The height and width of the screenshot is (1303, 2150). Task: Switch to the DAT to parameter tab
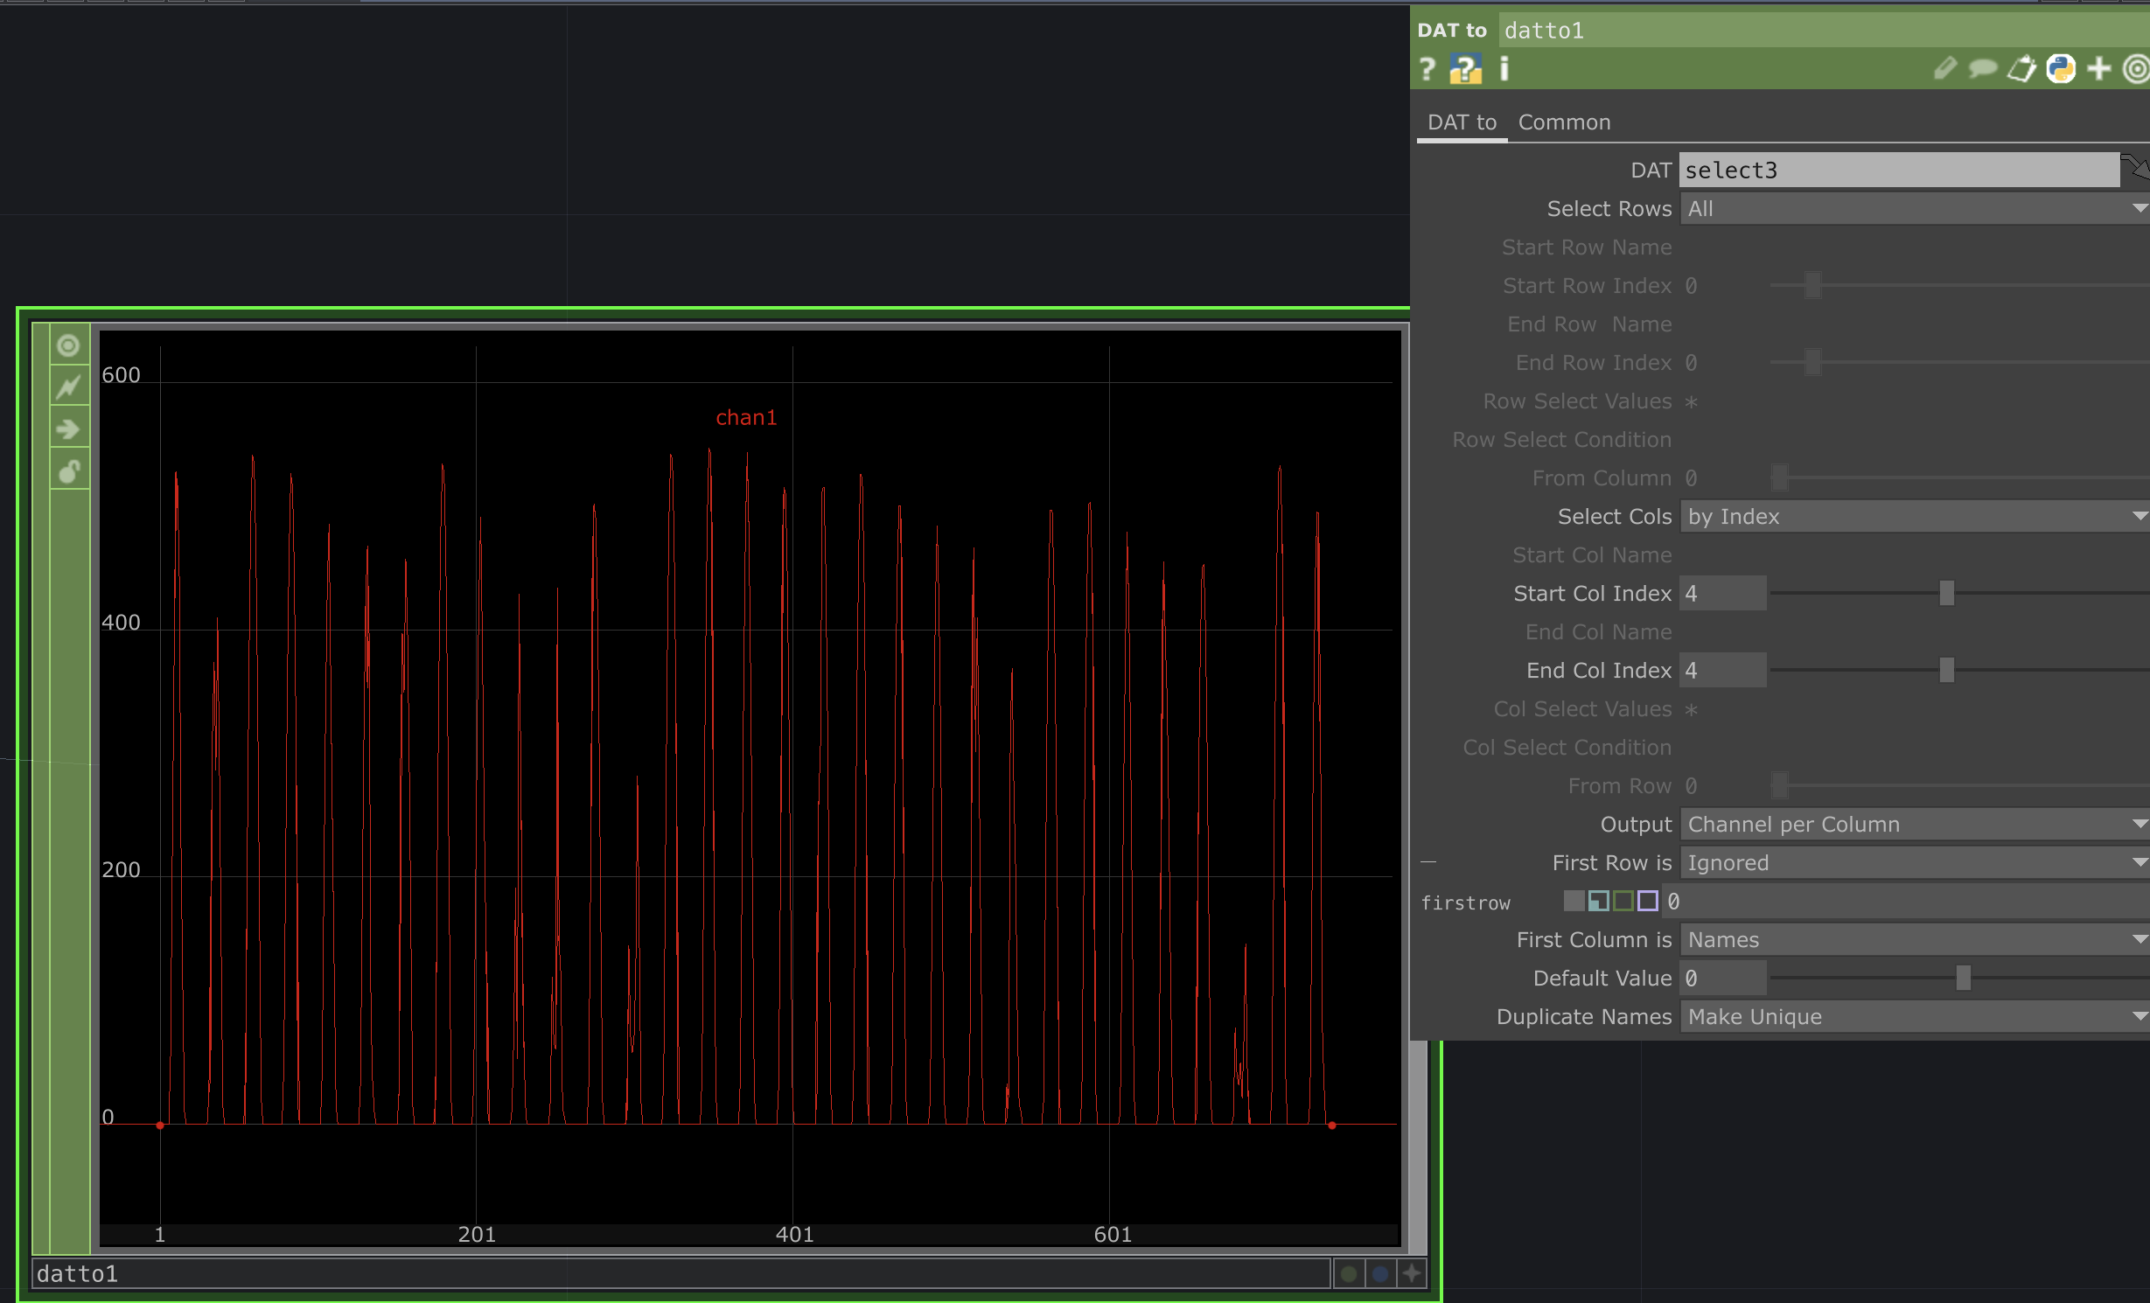click(1462, 122)
